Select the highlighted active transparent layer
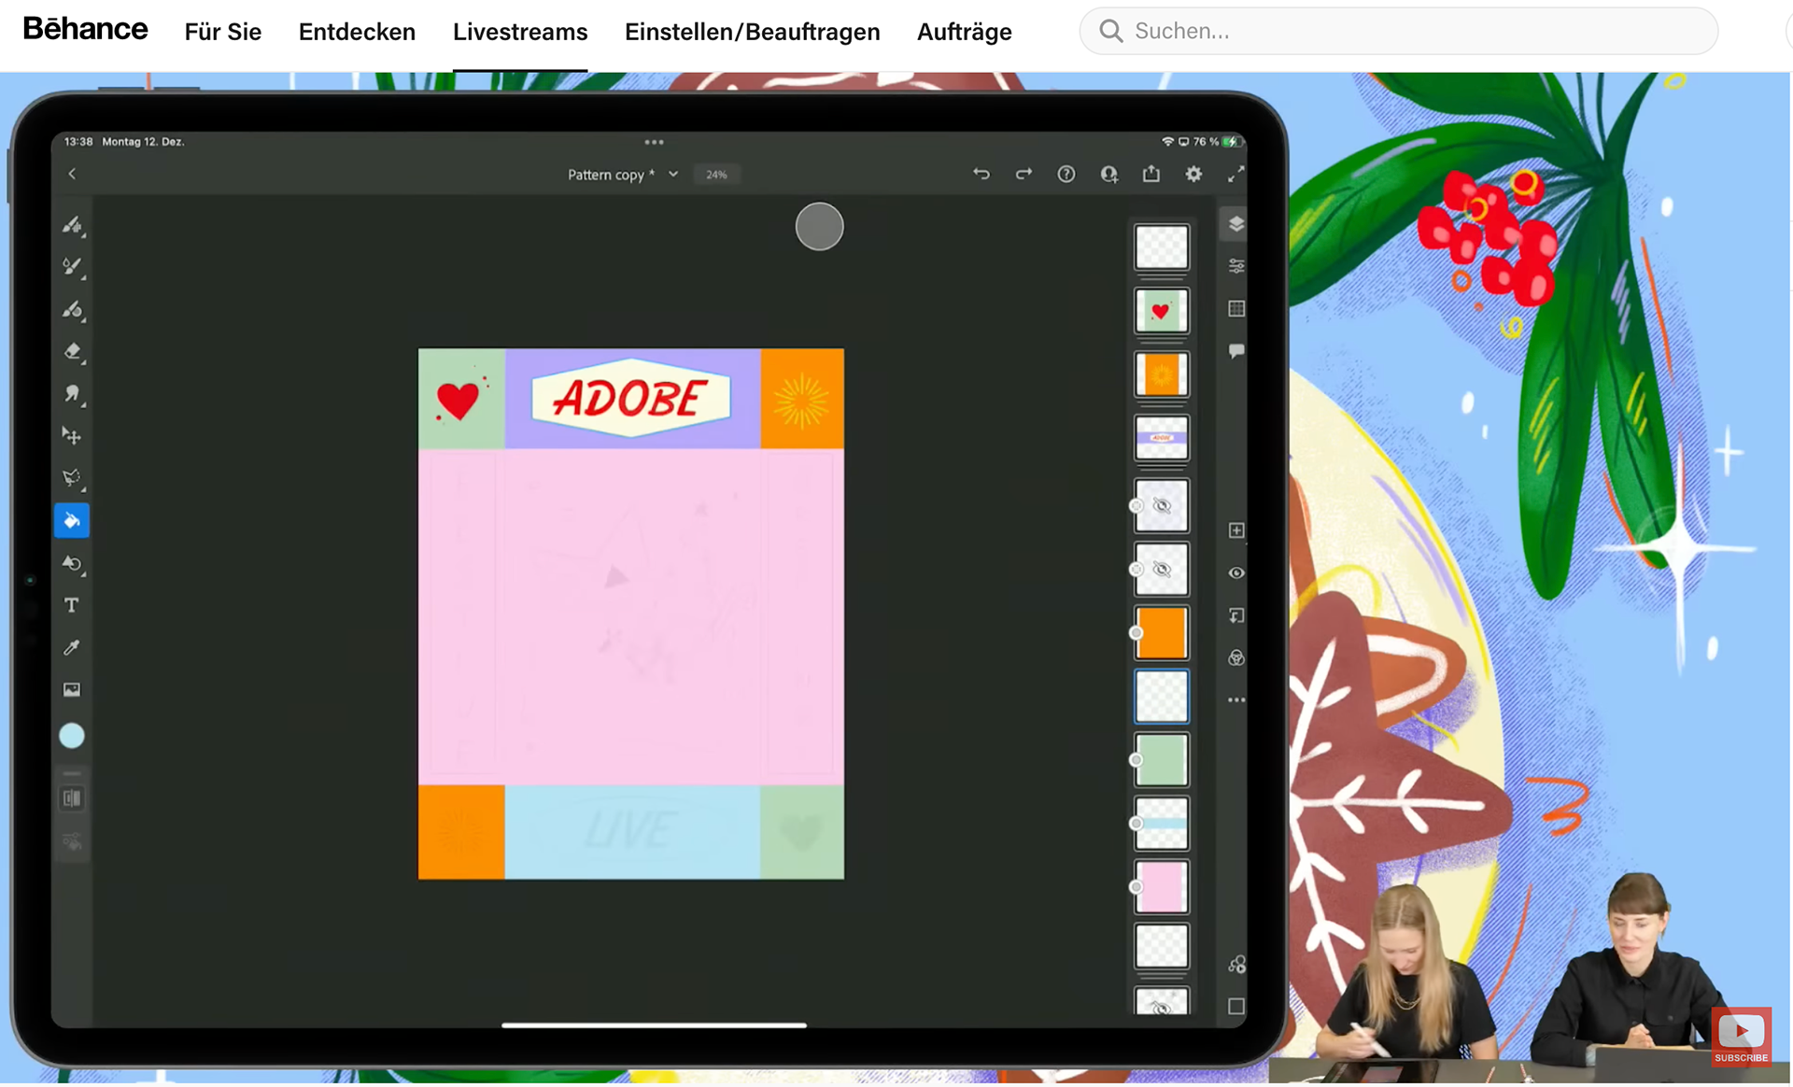Screen dimensions: 1793x1087 (x=1161, y=697)
